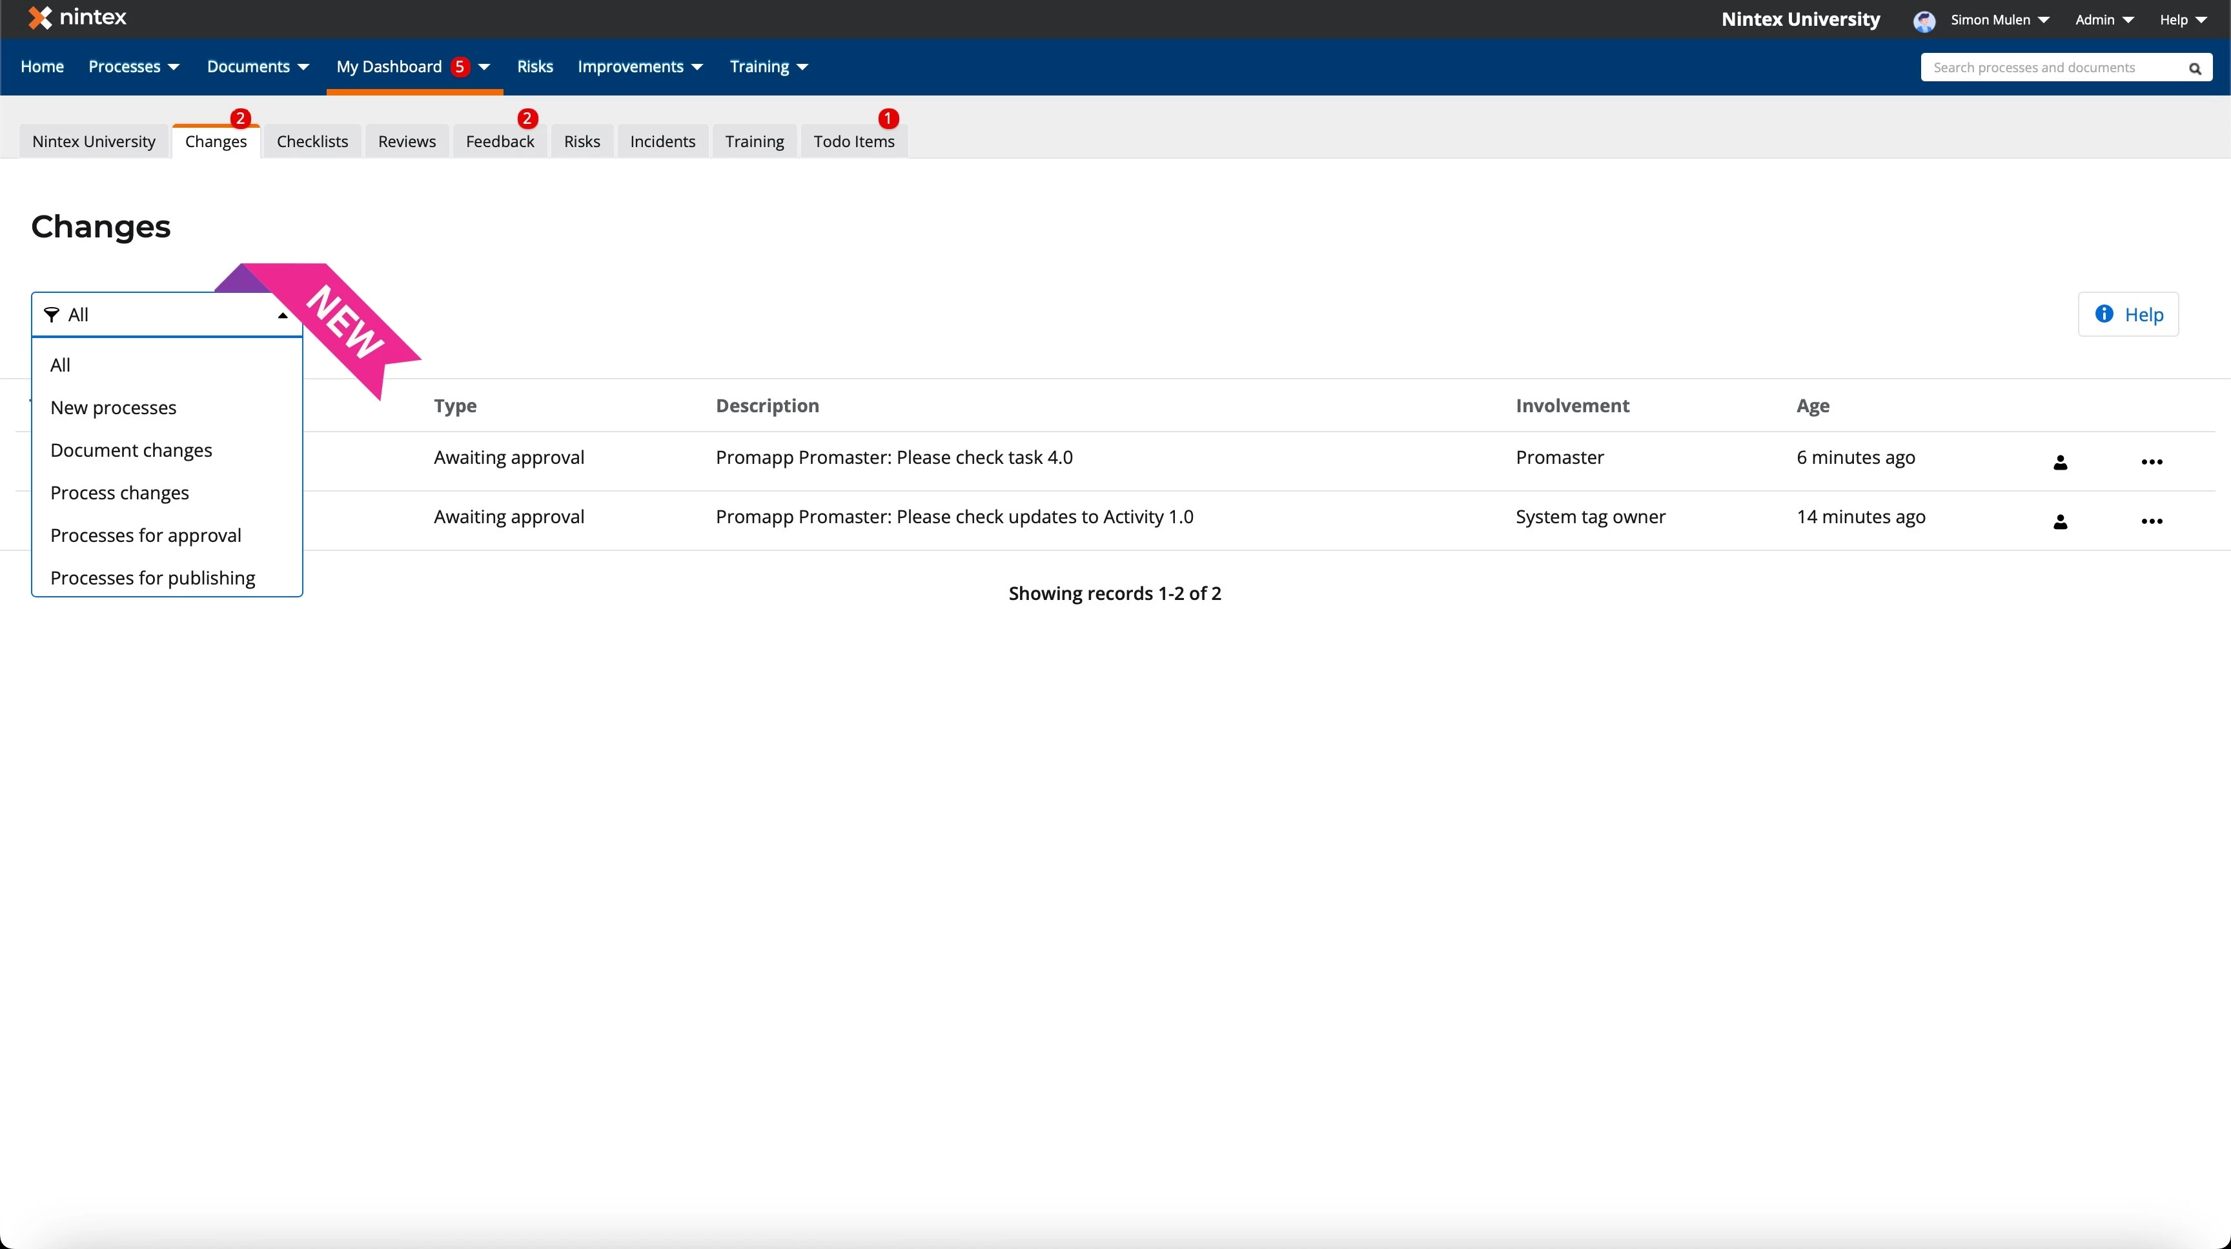Sort by the Age column header
2231x1249 pixels.
tap(1813, 406)
